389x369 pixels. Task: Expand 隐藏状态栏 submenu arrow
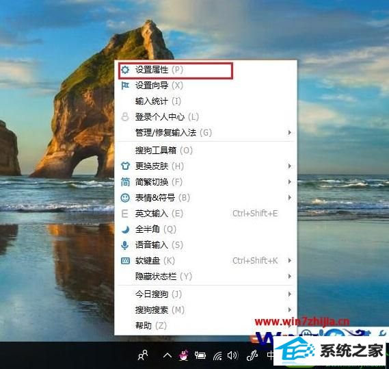point(289,277)
